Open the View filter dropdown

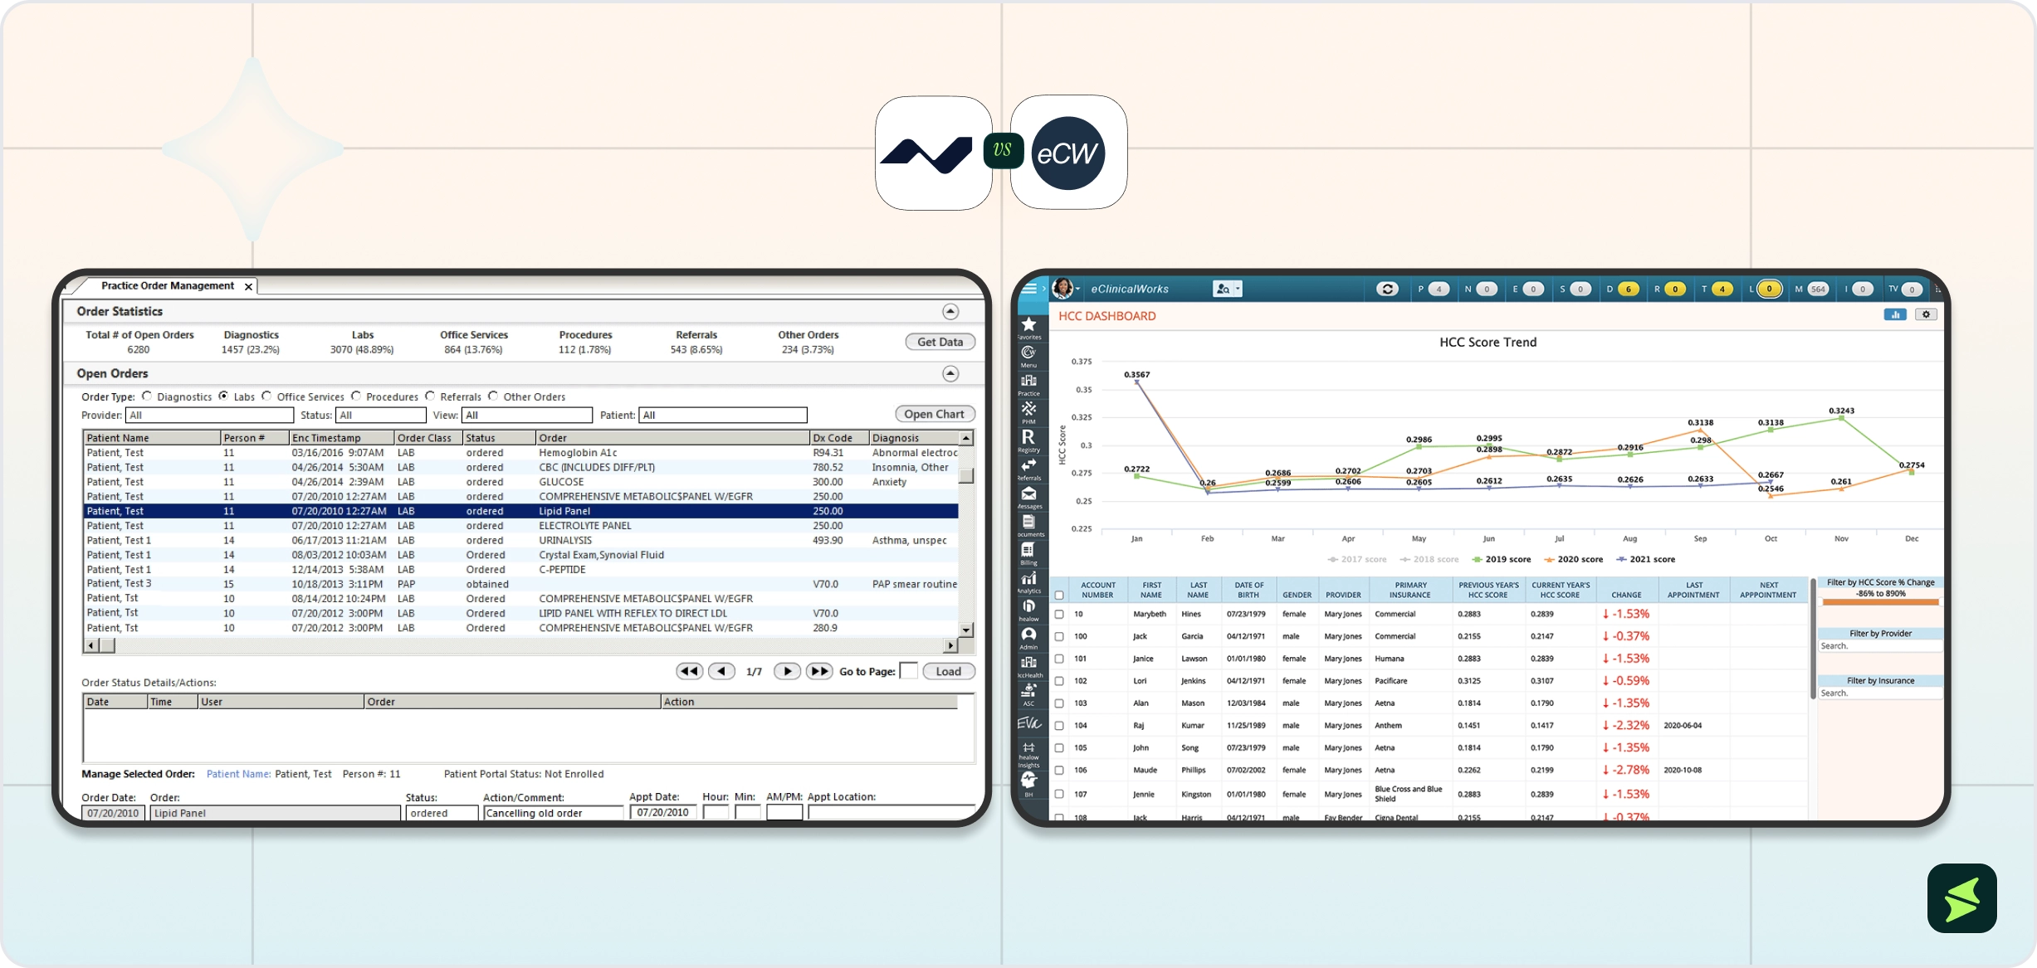[x=527, y=415]
